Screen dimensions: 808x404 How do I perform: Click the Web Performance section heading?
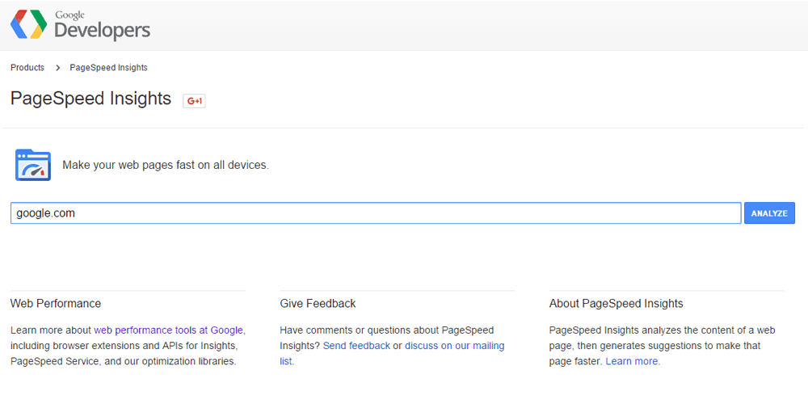(x=56, y=304)
